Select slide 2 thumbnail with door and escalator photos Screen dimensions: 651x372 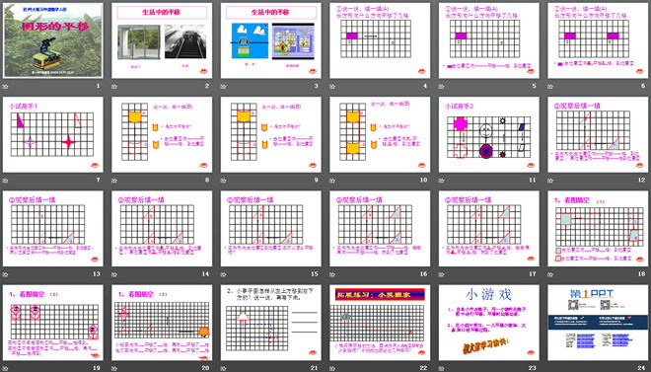click(162, 40)
